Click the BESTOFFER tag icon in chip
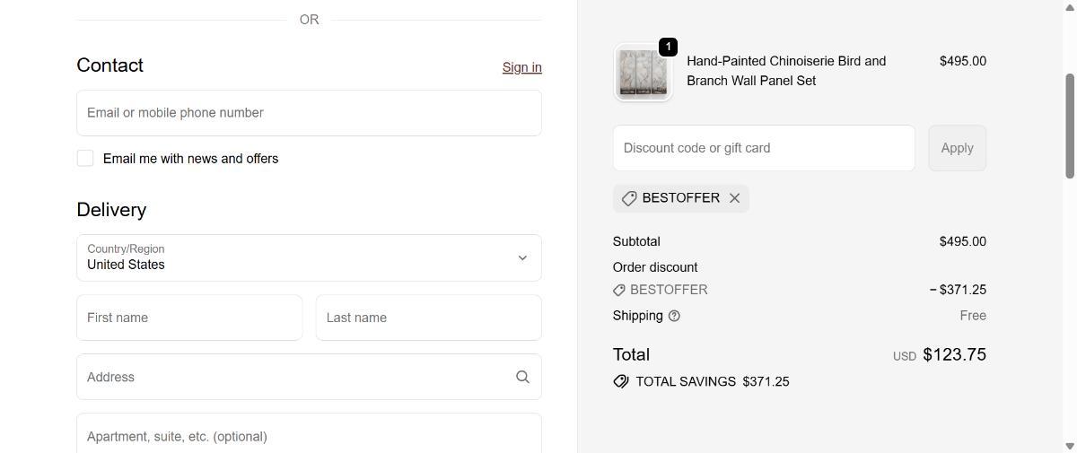Image resolution: width=1077 pixels, height=453 pixels. [x=629, y=198]
